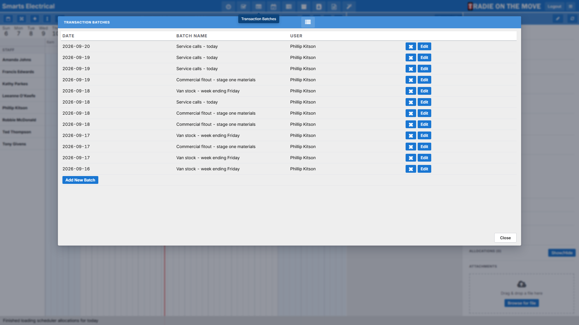Close the Transaction Batches dialog

pos(505,238)
